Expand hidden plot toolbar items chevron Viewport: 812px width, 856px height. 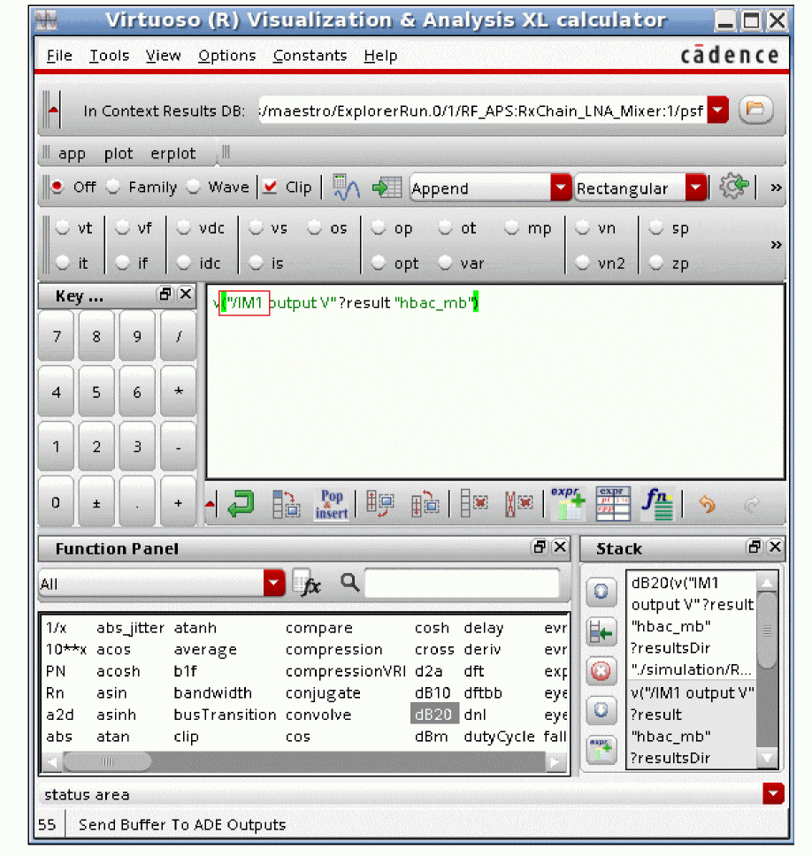click(776, 187)
